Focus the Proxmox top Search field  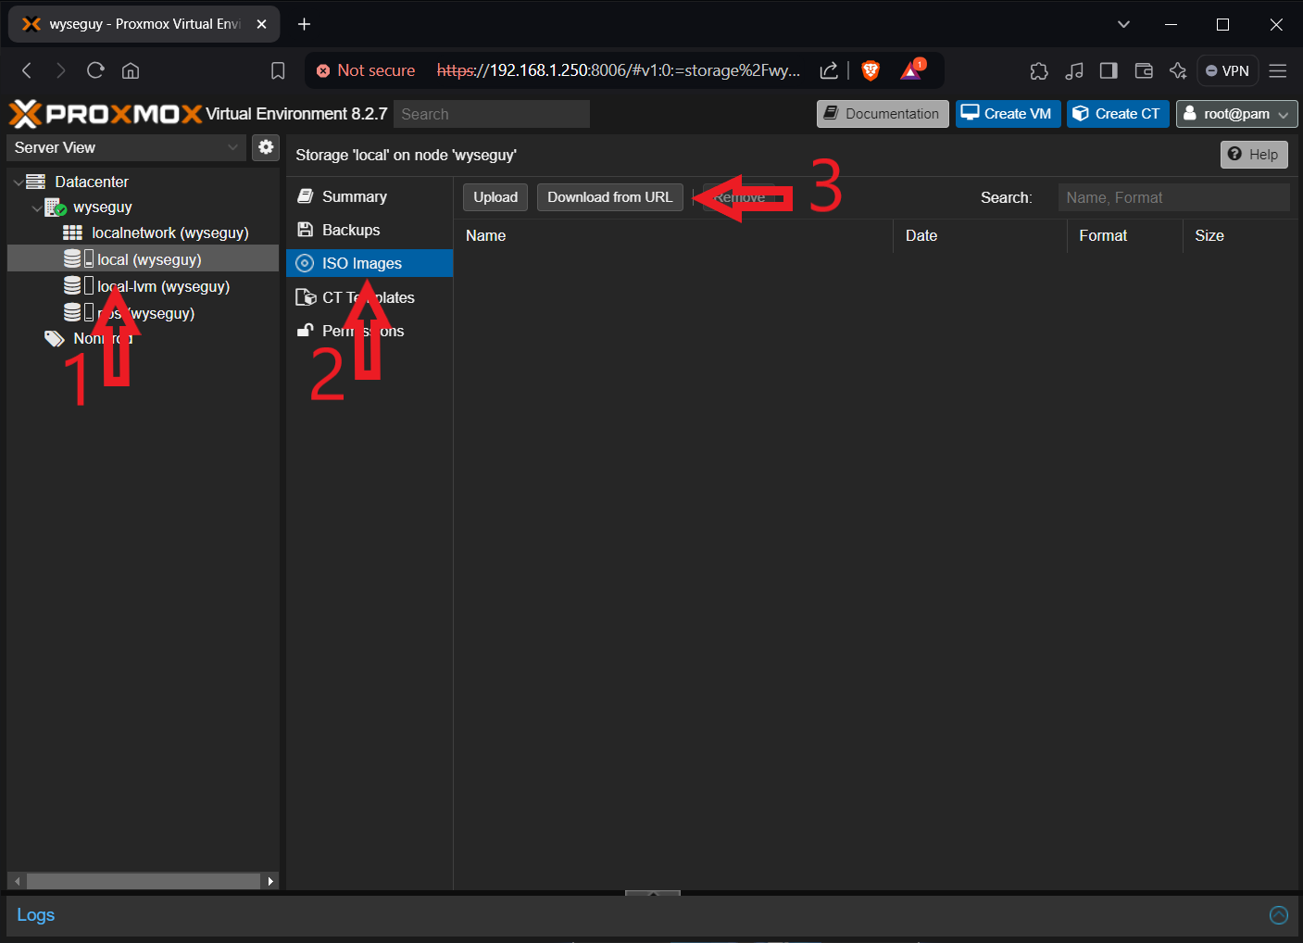pyautogui.click(x=492, y=114)
